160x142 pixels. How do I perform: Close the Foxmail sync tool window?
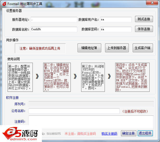pyautogui.click(x=152, y=3)
